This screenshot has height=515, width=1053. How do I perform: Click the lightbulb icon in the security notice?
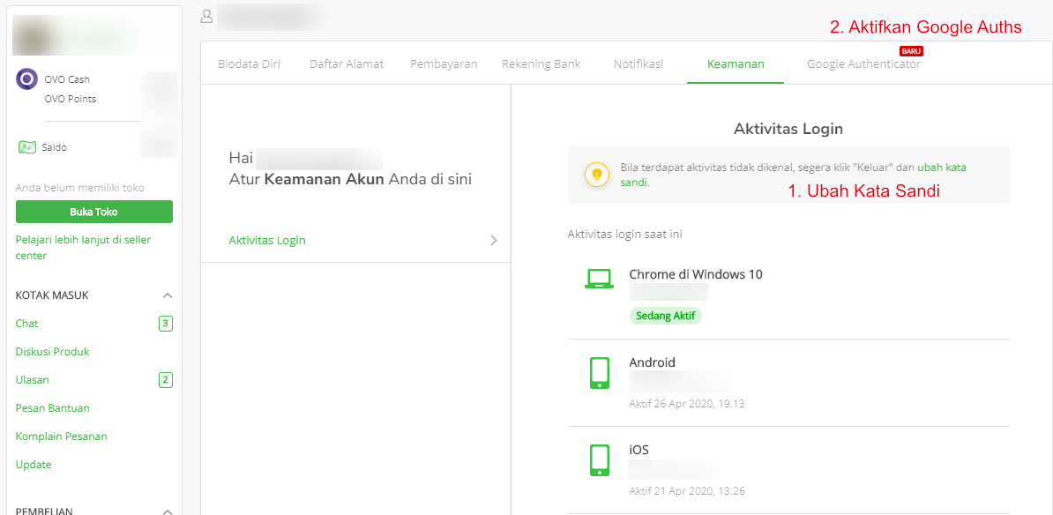597,175
